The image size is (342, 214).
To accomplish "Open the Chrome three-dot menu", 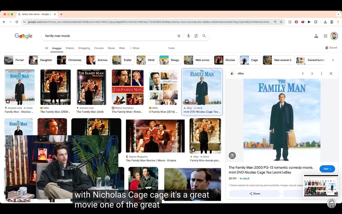I will pyautogui.click(x=338, y=22).
